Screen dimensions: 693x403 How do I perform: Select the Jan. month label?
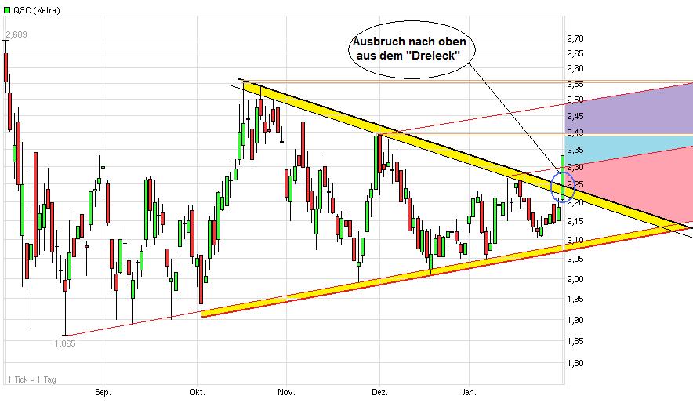(x=469, y=392)
